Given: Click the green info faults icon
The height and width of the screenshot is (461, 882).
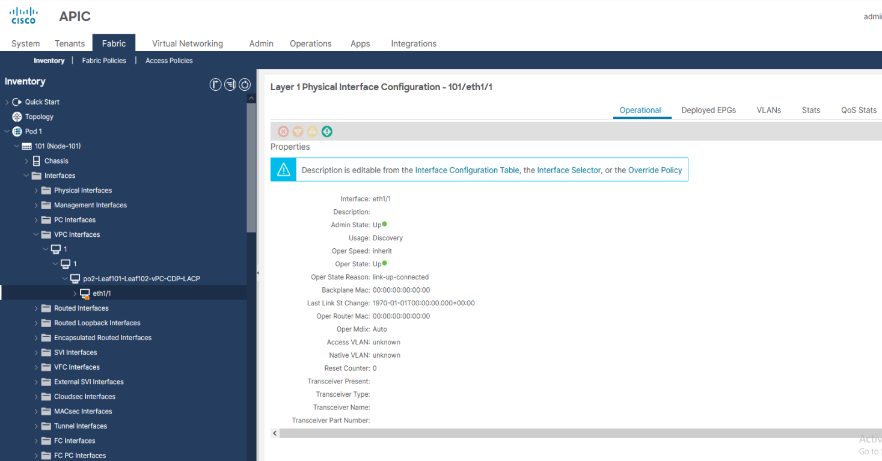Looking at the screenshot, I should (326, 132).
